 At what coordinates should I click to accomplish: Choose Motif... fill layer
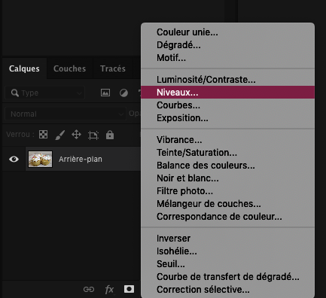pos(227,58)
